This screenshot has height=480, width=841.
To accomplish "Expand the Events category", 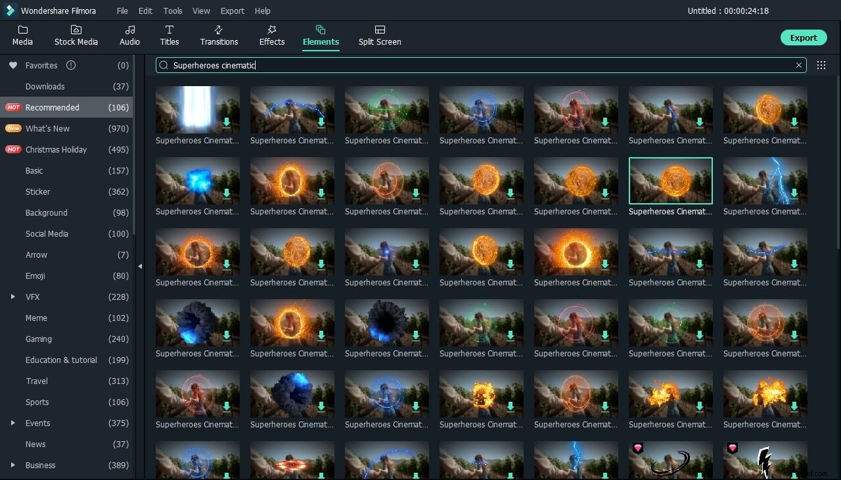I will [13, 423].
